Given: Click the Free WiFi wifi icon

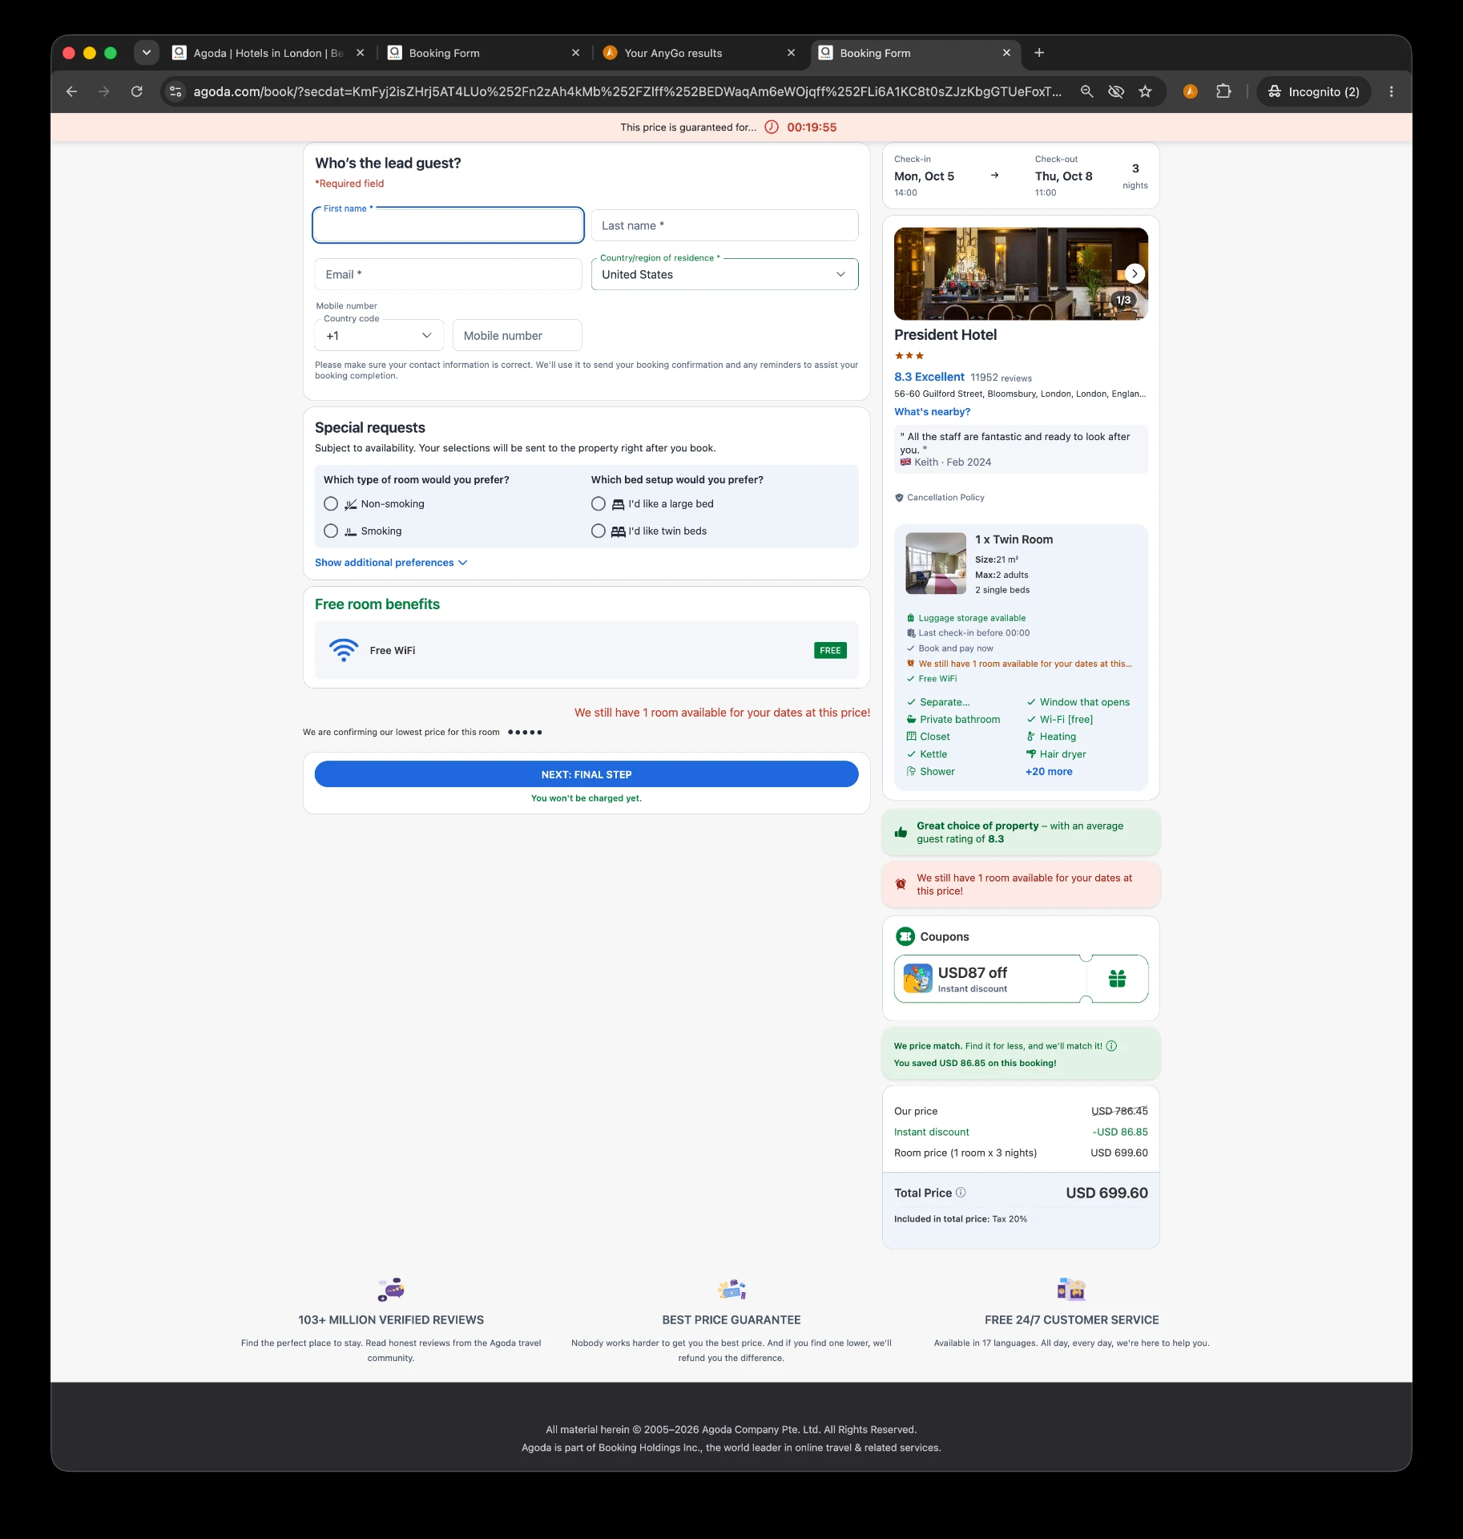Looking at the screenshot, I should pyautogui.click(x=344, y=650).
